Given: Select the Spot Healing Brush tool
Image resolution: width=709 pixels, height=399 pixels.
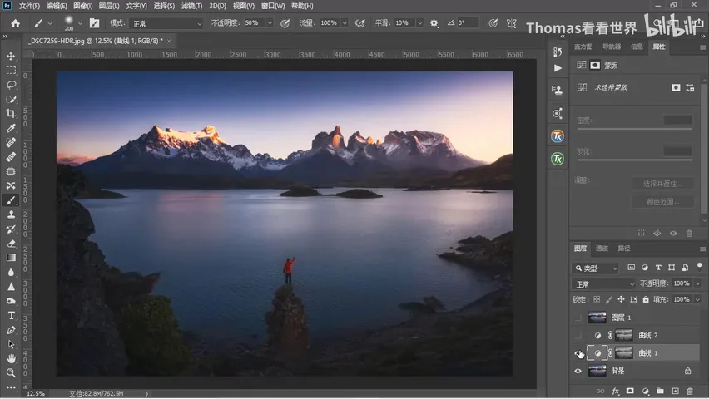Looking at the screenshot, I should [11, 143].
